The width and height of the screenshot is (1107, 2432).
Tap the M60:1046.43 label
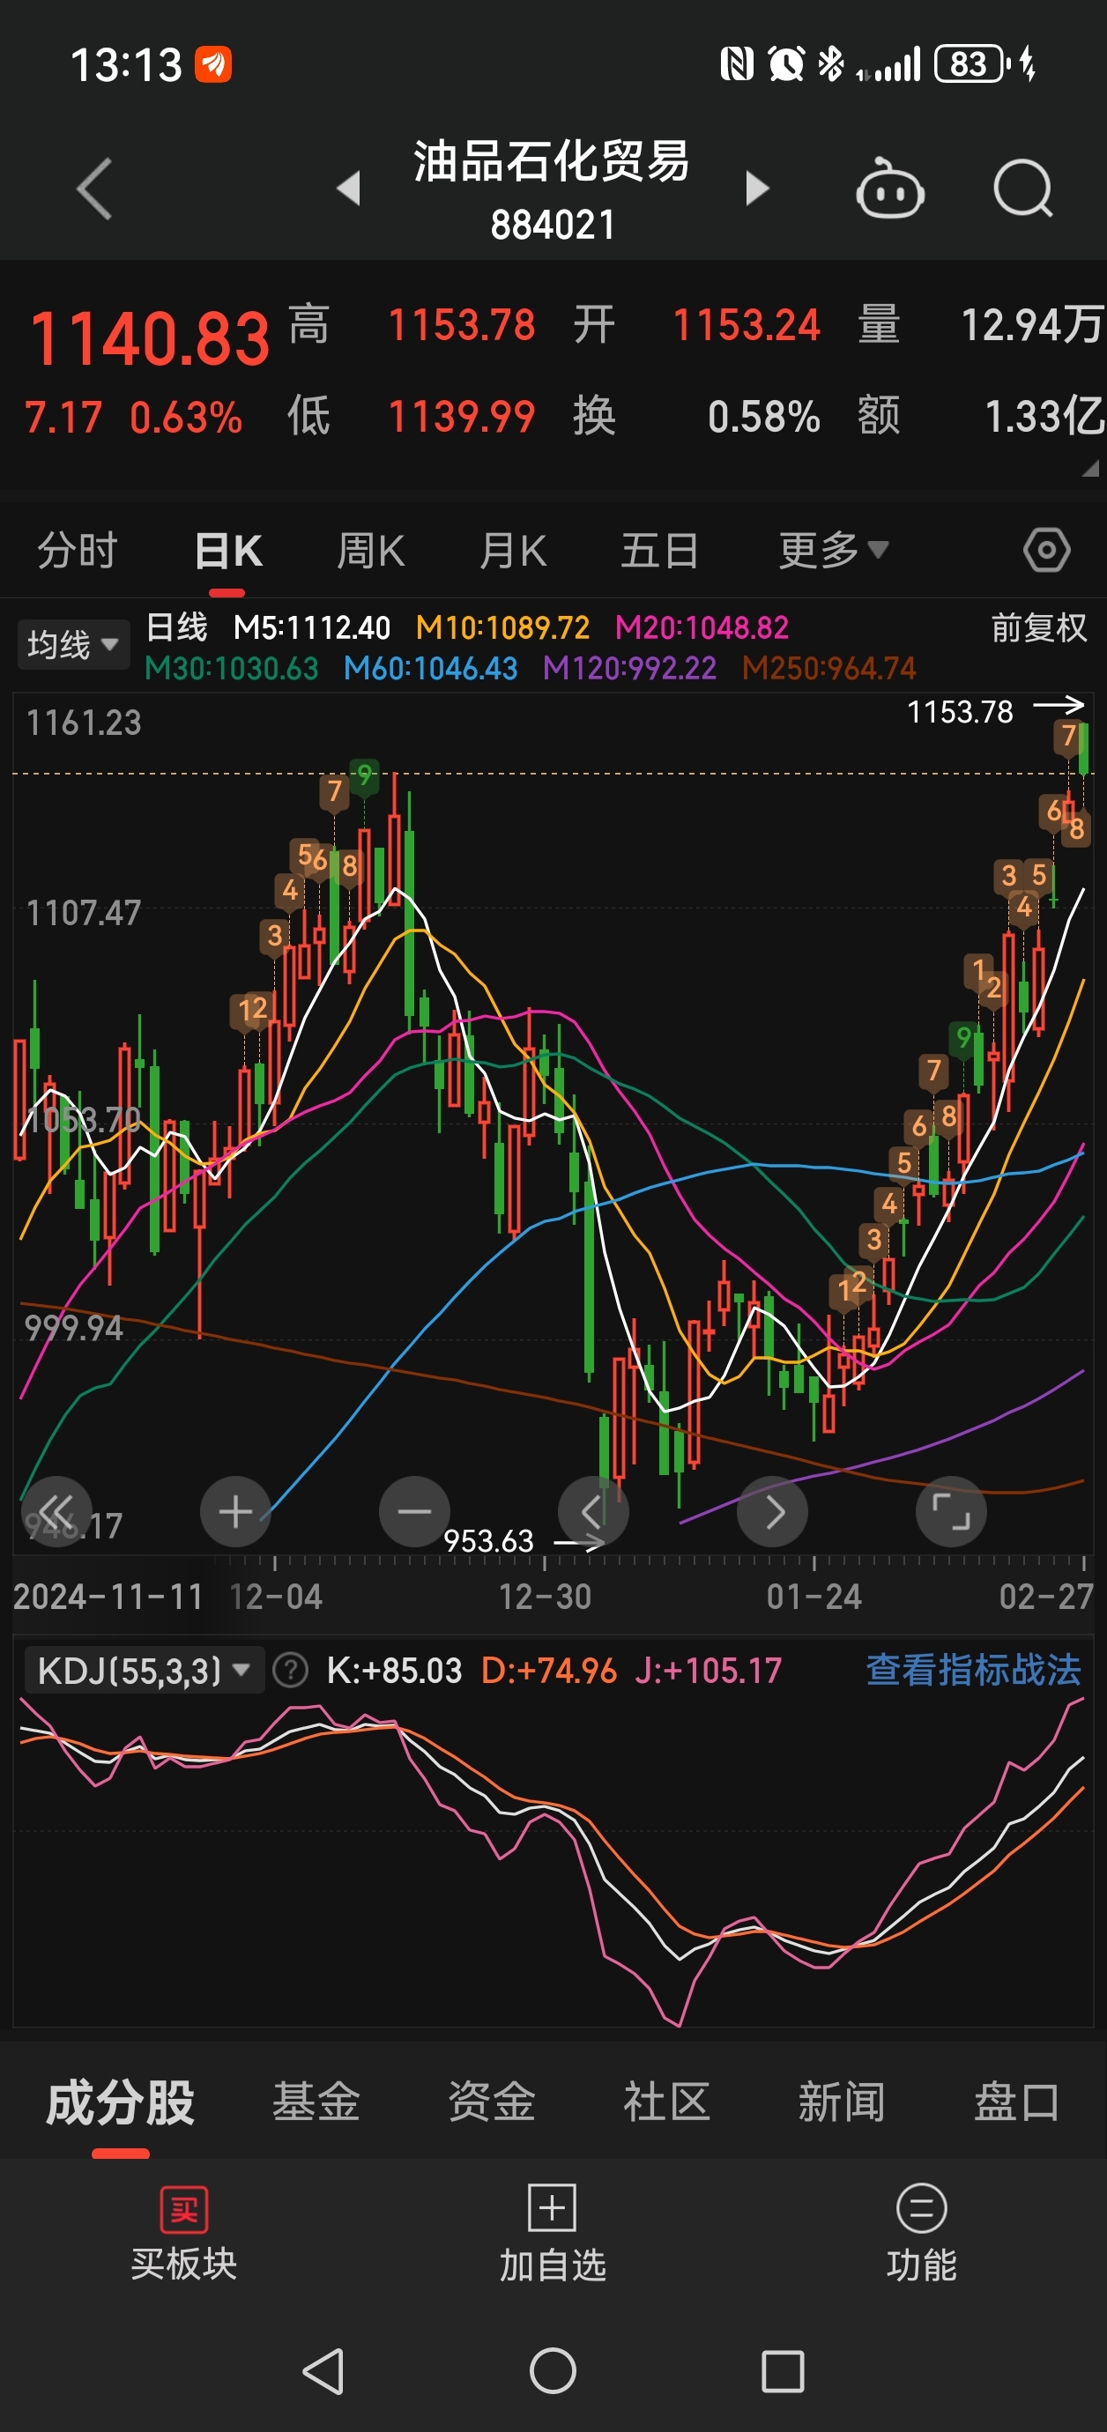tap(431, 669)
